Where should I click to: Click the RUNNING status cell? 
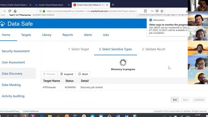(70, 87)
